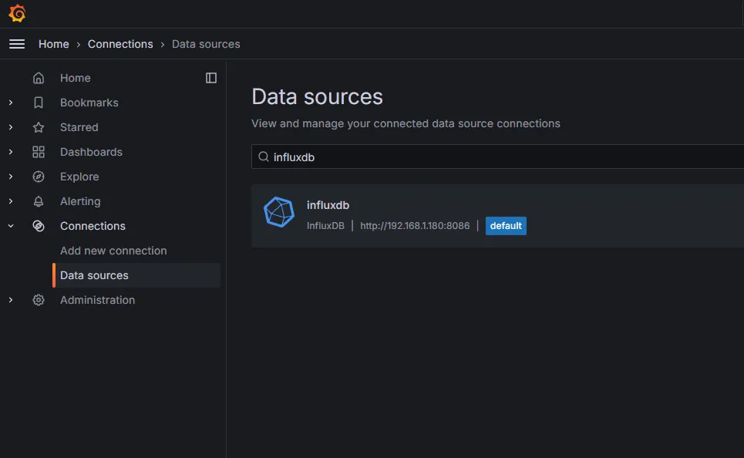Expand the Dashboards section chevron

click(11, 152)
